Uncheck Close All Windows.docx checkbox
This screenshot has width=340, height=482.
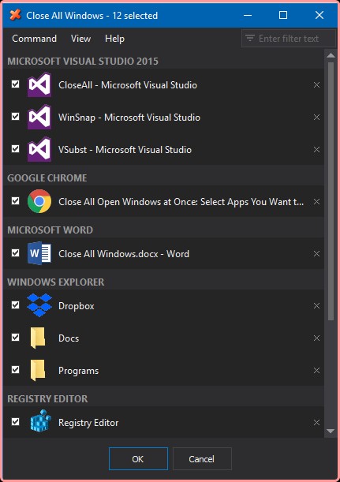click(15, 252)
